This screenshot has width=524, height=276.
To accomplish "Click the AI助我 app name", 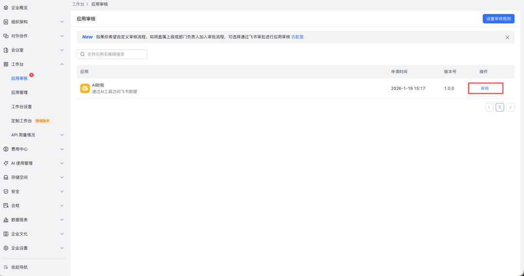I will coord(98,85).
